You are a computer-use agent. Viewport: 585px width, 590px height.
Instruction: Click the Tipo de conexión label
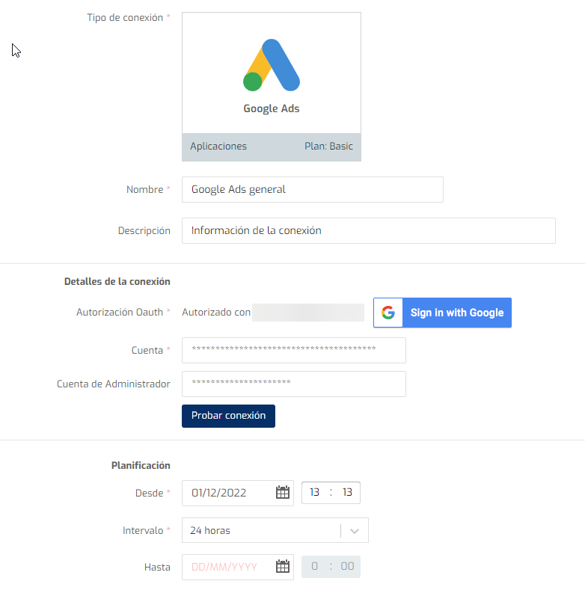pos(125,18)
